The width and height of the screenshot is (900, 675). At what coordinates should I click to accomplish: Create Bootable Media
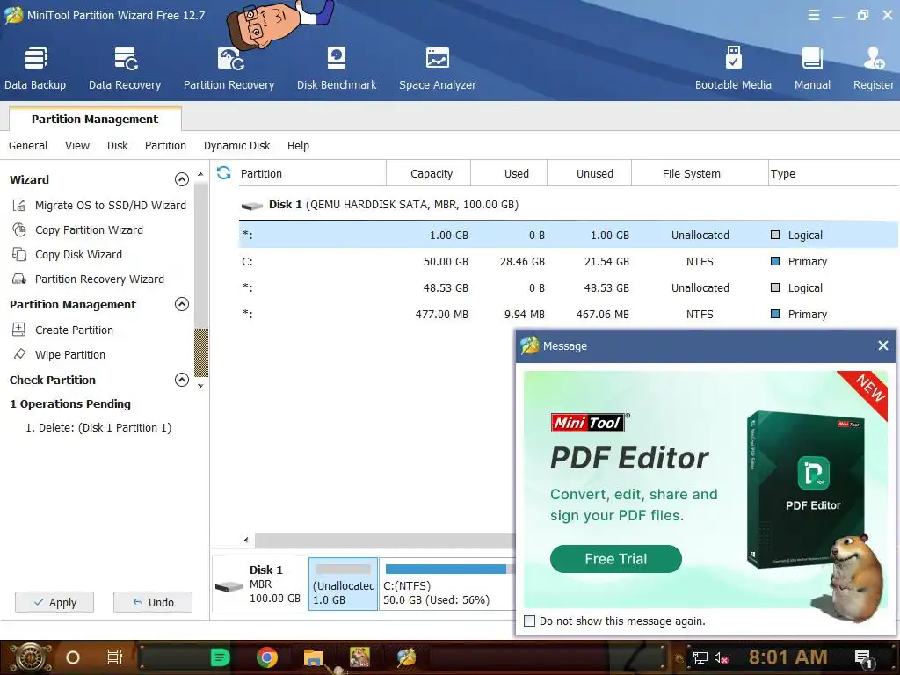point(733,69)
